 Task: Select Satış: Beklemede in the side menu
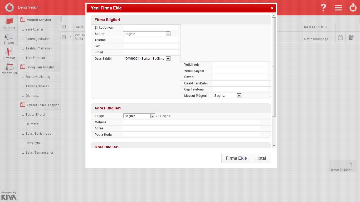coord(38,134)
